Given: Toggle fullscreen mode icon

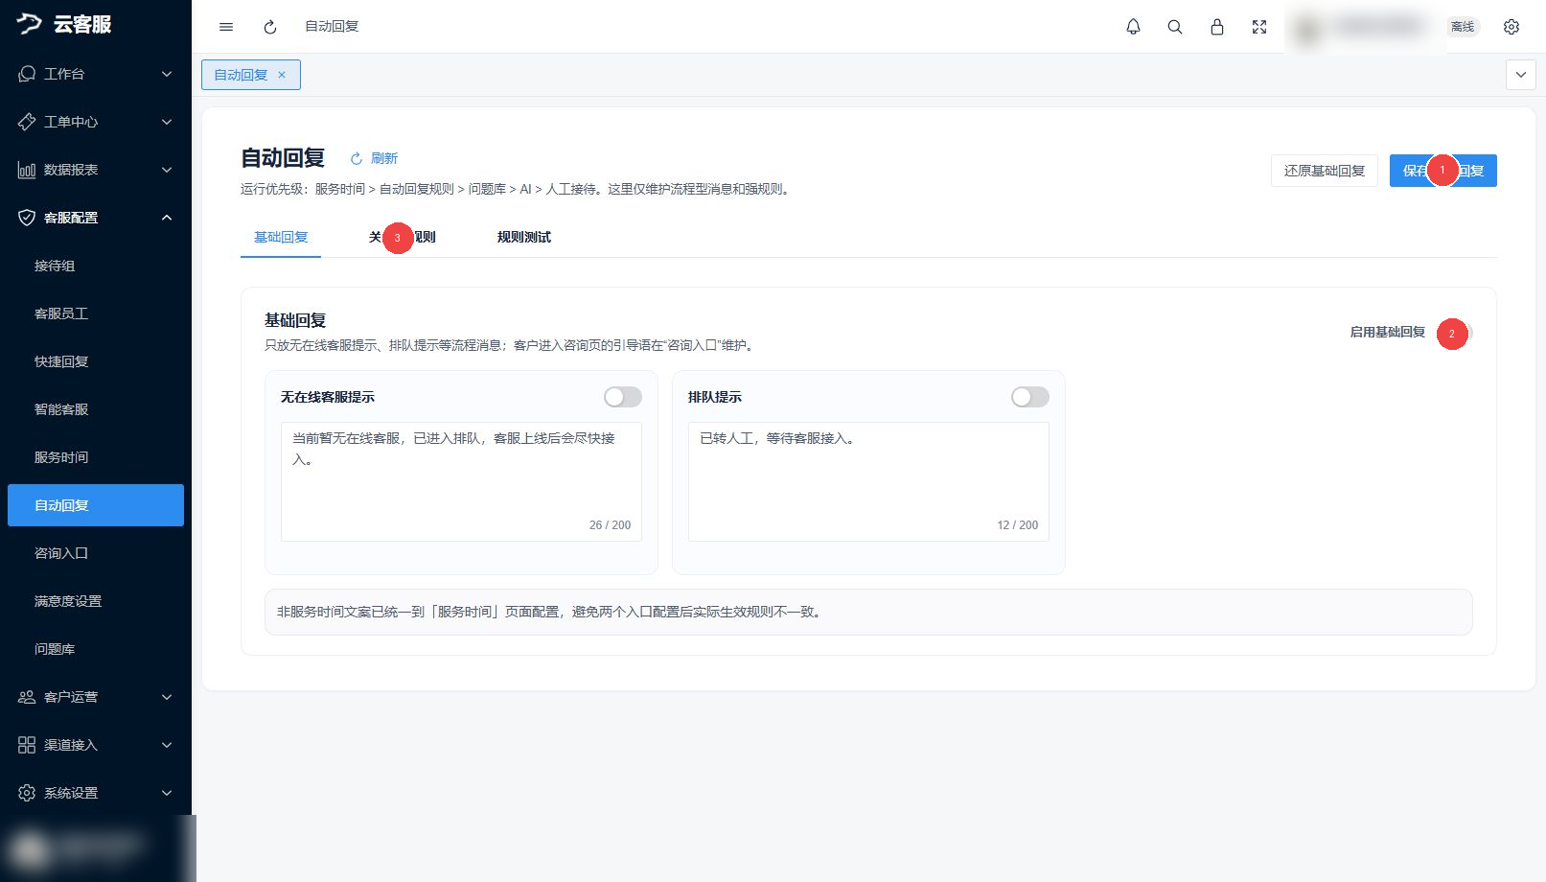Looking at the screenshot, I should 1259,27.
